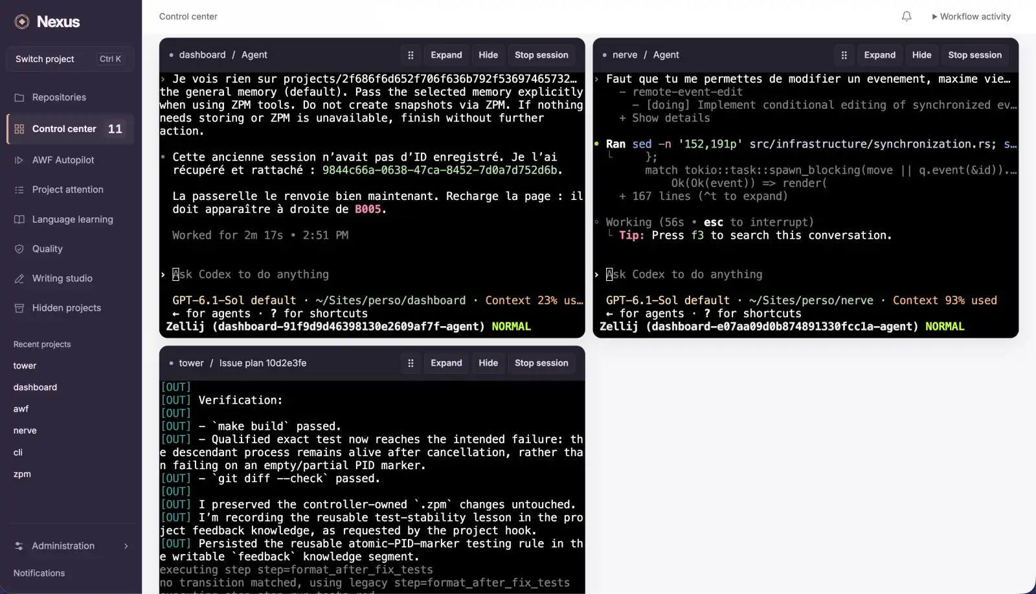Open Notifications in sidebar footer

pos(39,573)
